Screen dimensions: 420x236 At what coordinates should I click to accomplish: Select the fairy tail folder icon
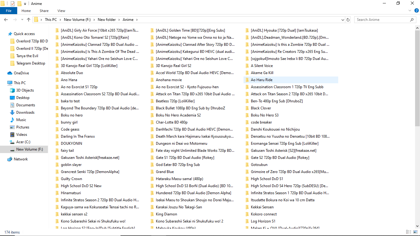coord(57,151)
